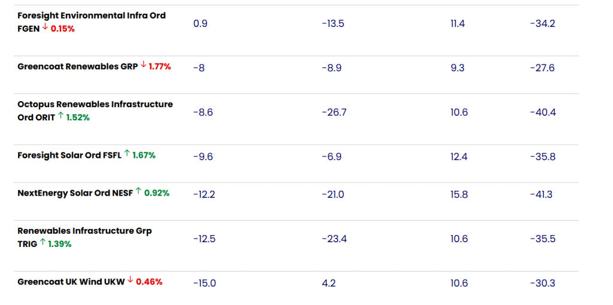The height and width of the screenshot is (305, 613).
Task: Select the 4.2 value in Greencoat UK Wind row
Action: click(329, 283)
